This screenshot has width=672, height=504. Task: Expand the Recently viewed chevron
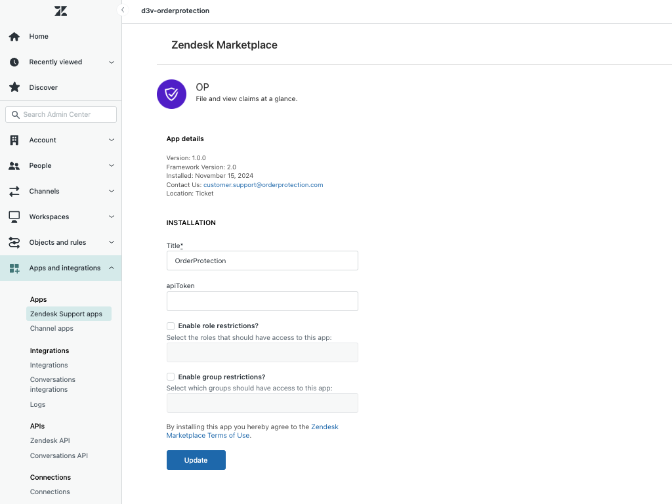click(x=112, y=62)
